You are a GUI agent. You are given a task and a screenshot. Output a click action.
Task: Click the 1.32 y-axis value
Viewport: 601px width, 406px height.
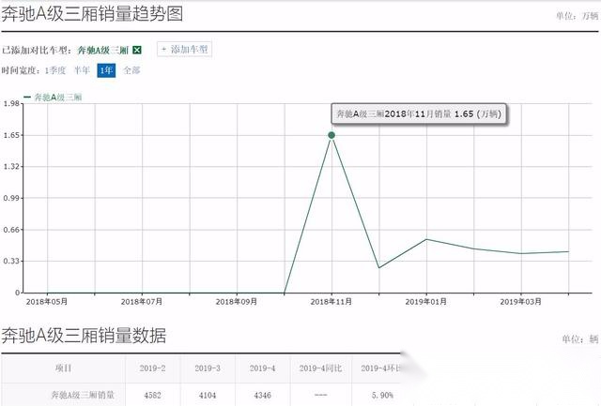click(11, 167)
